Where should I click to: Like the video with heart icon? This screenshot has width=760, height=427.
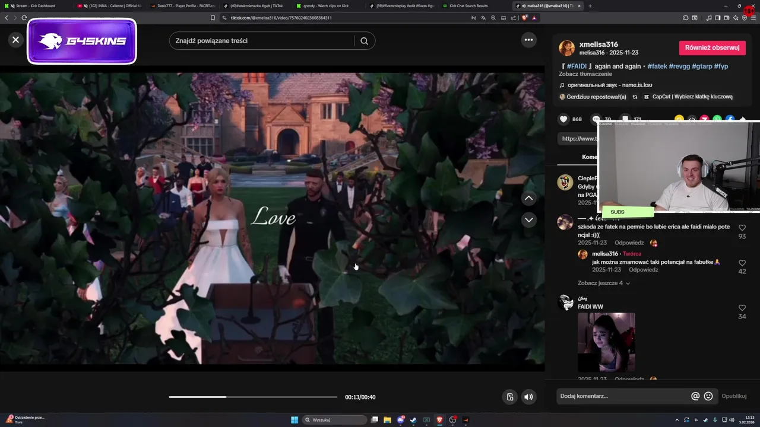[x=563, y=119]
